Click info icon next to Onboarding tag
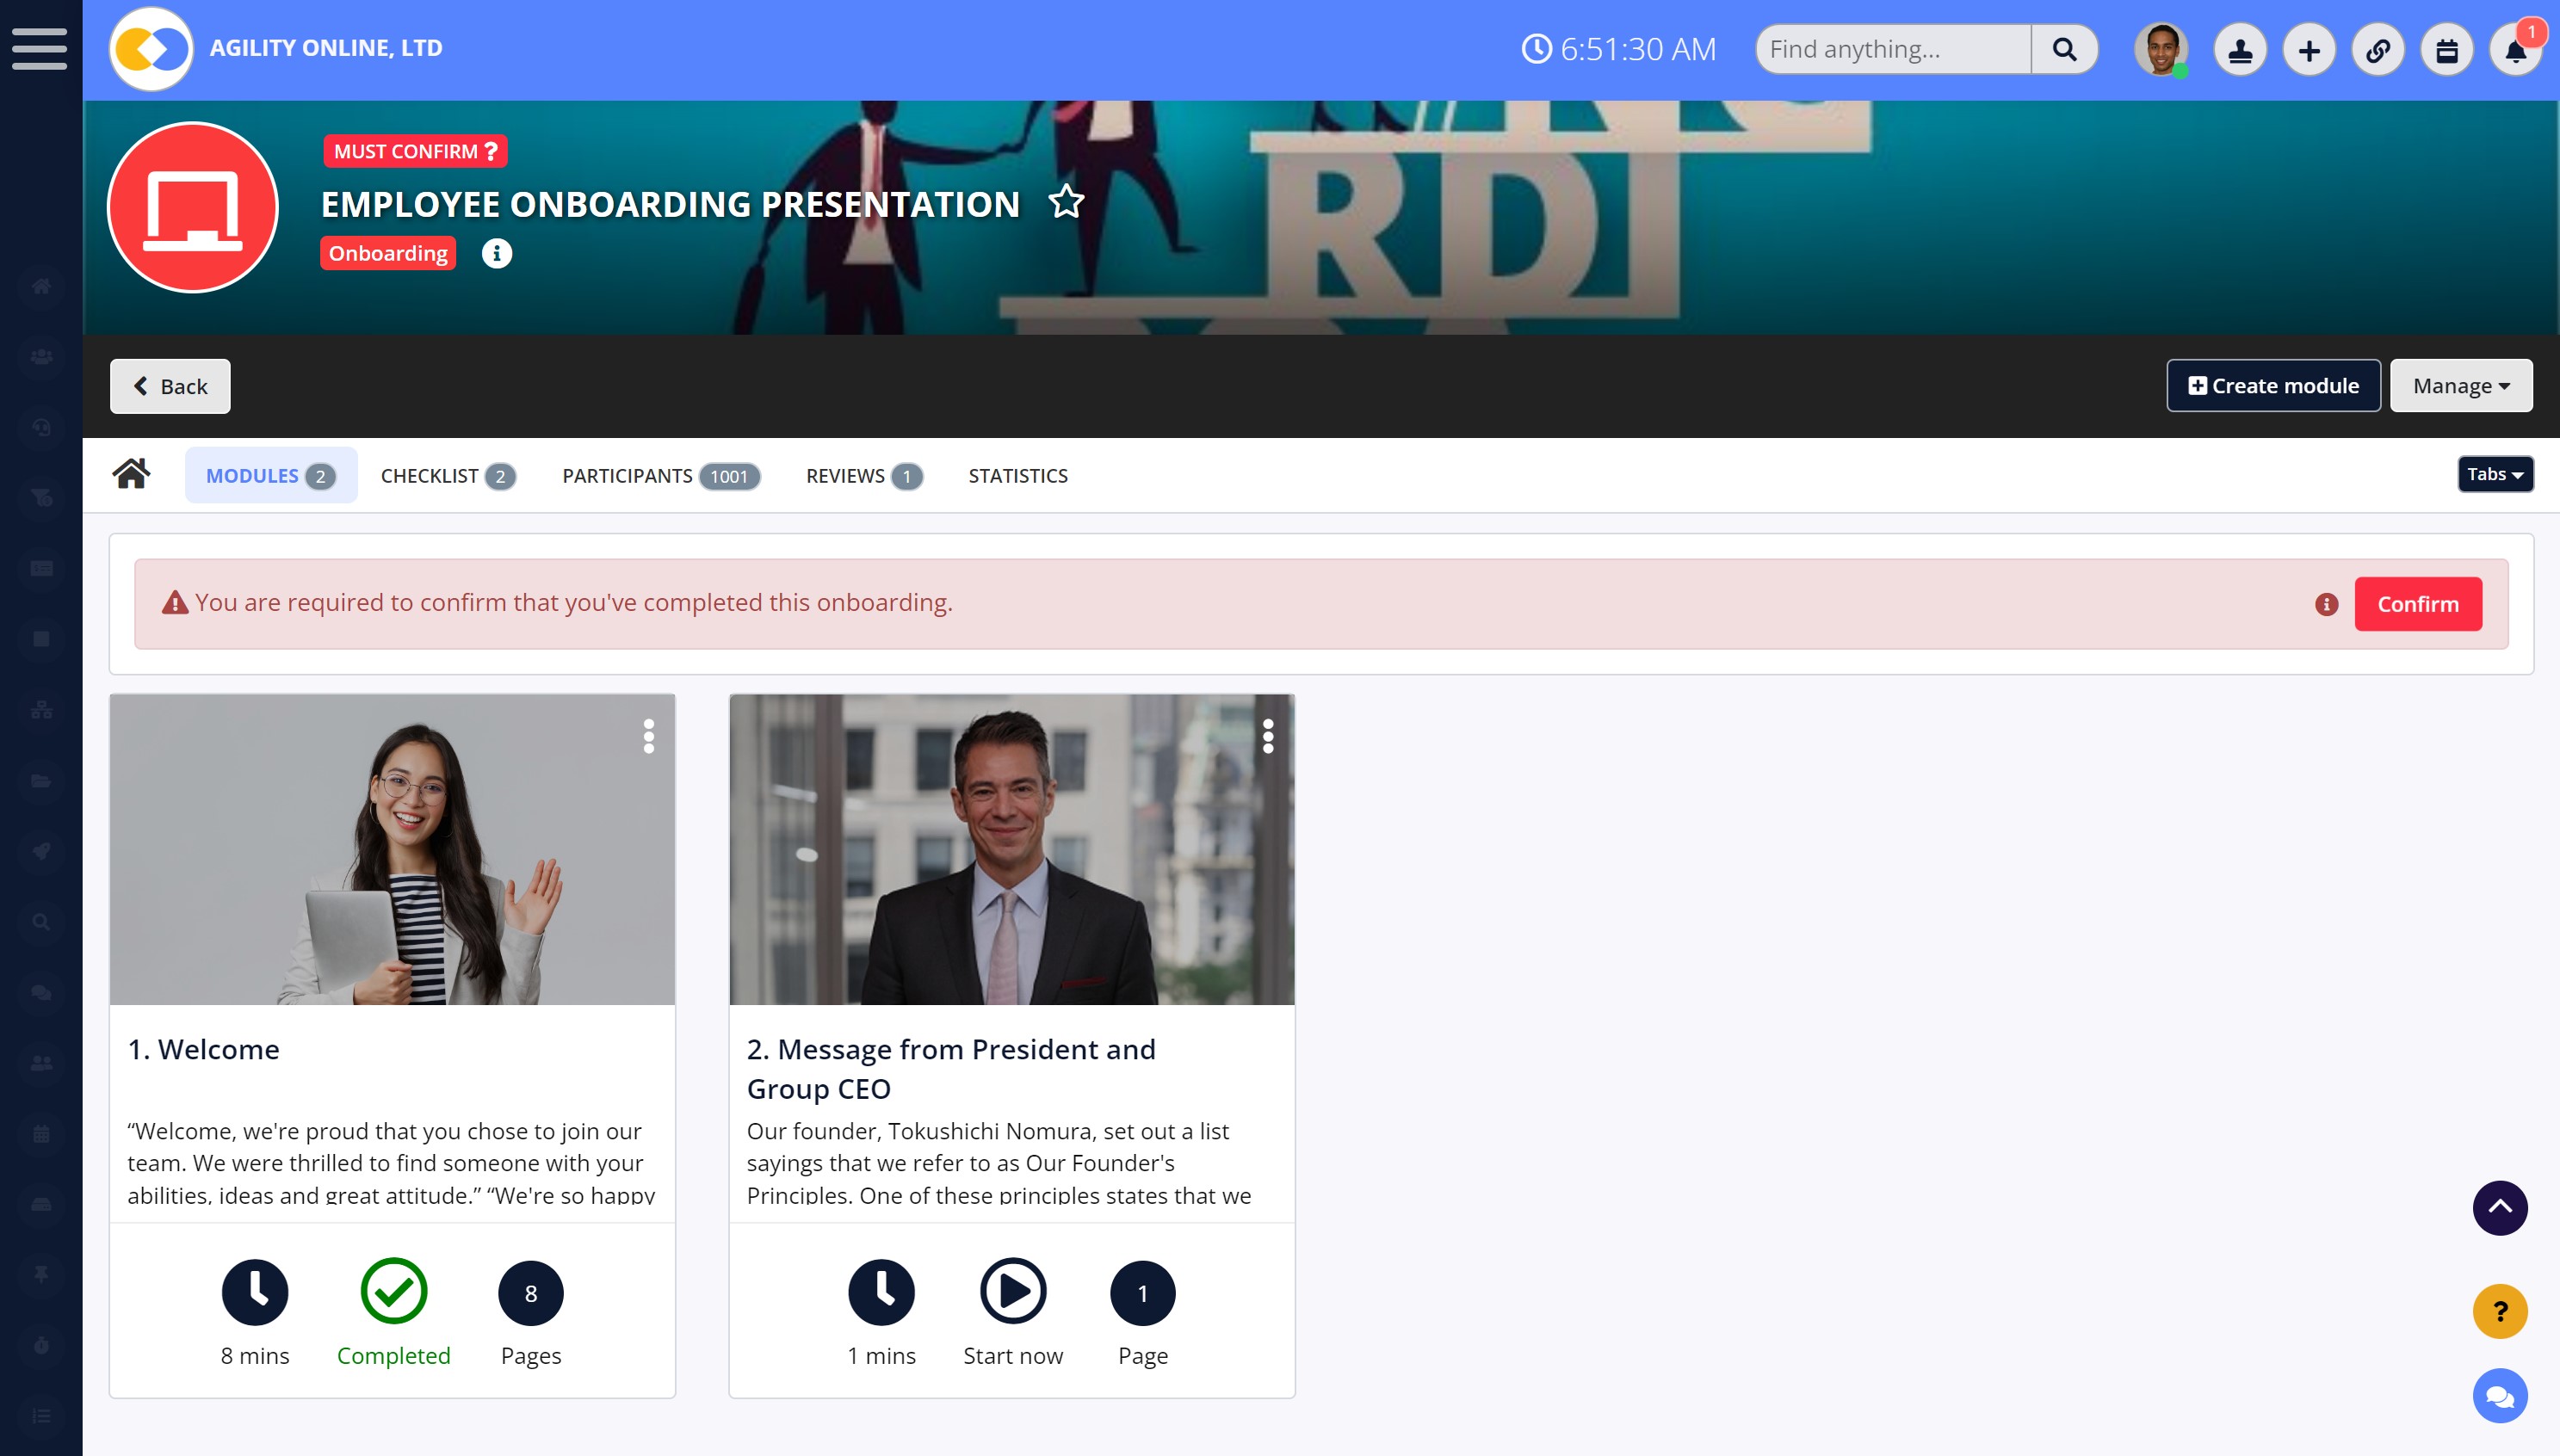This screenshot has height=1456, width=2560. 496,254
